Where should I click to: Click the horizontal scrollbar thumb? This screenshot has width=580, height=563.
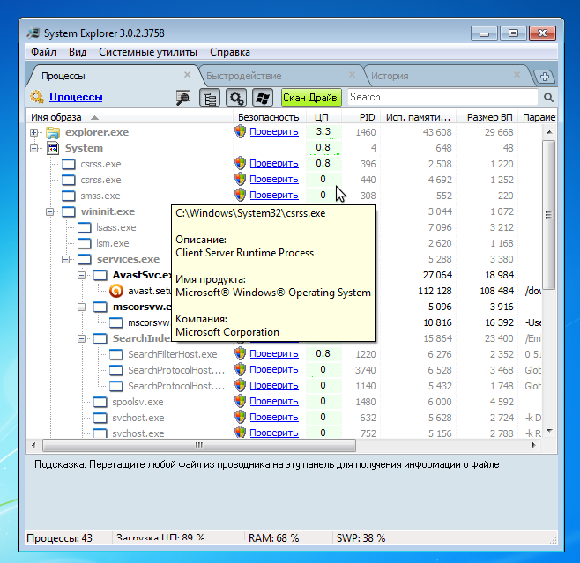coord(199,445)
